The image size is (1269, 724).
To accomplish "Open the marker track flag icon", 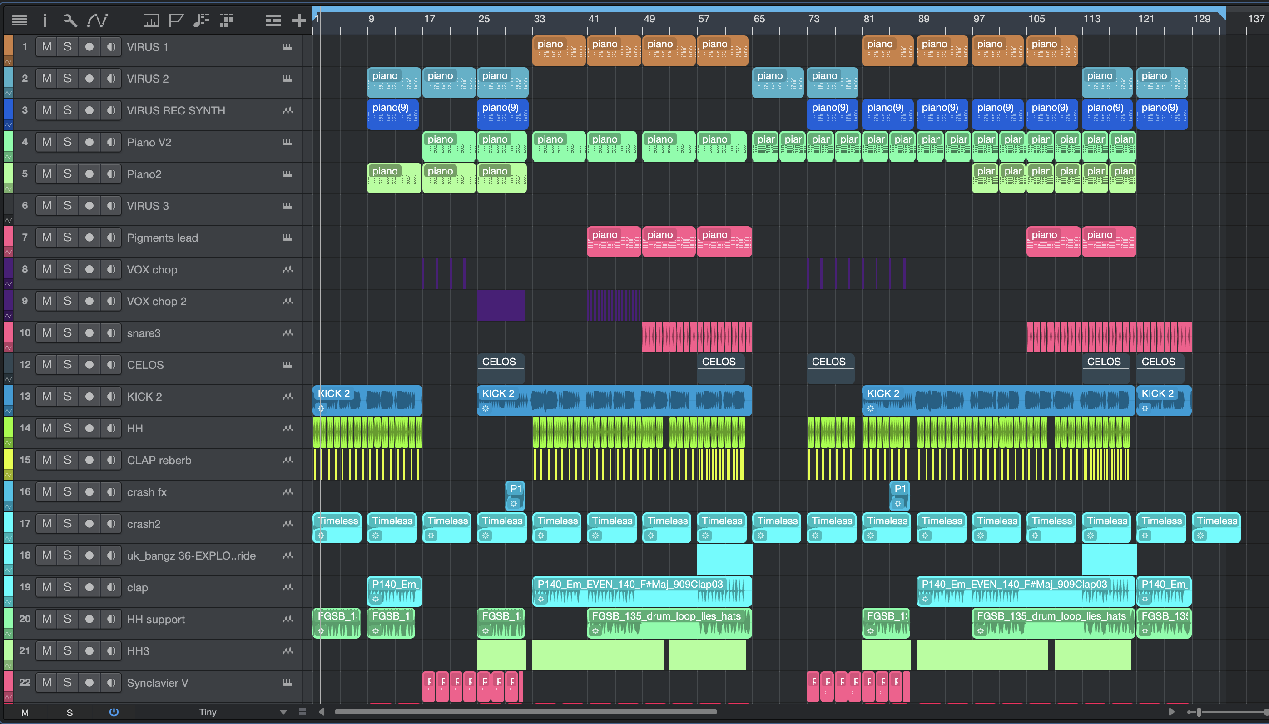I will (x=175, y=20).
